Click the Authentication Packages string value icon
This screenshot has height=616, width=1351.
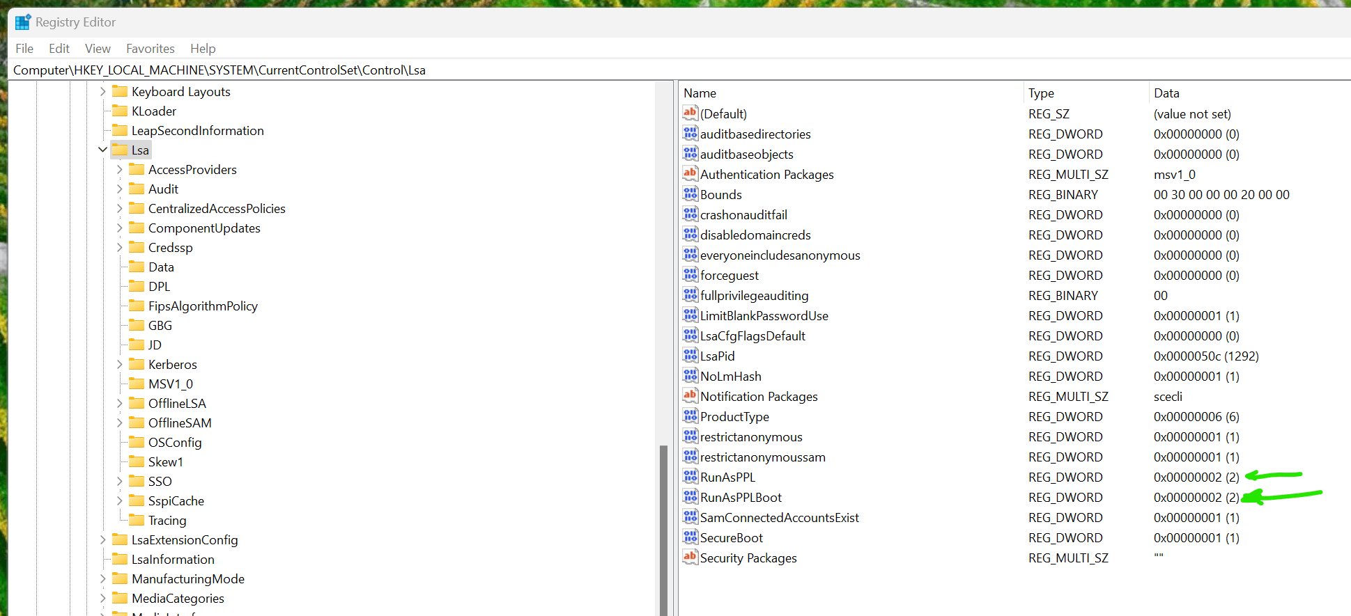coord(690,174)
